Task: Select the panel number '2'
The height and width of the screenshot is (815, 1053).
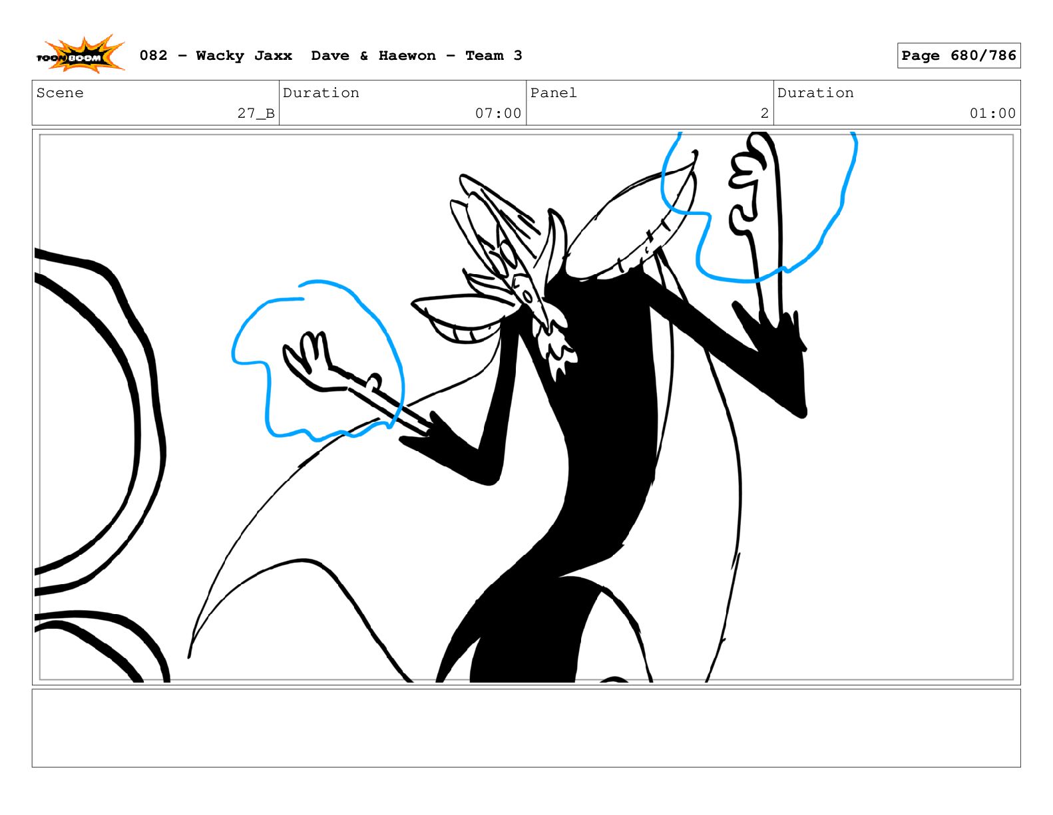Action: 765,114
